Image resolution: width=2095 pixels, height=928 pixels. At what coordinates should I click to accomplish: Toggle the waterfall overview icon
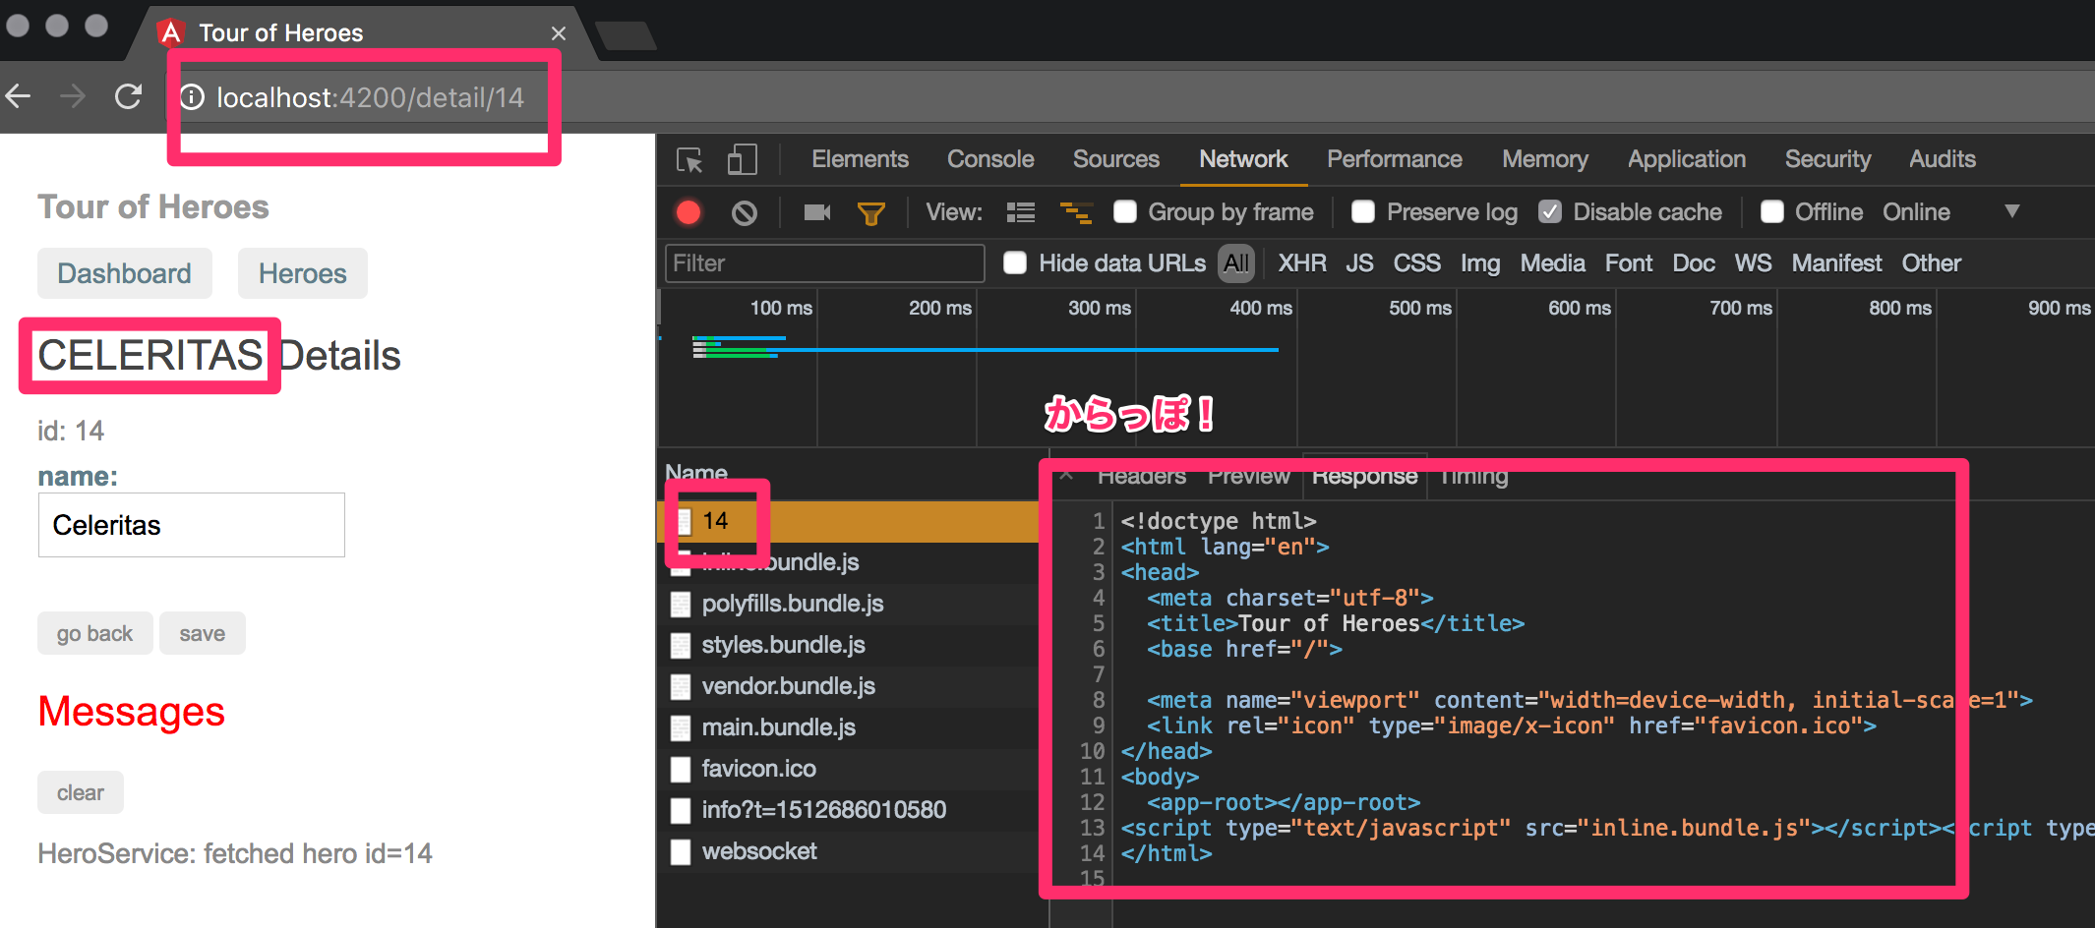(x=1076, y=212)
